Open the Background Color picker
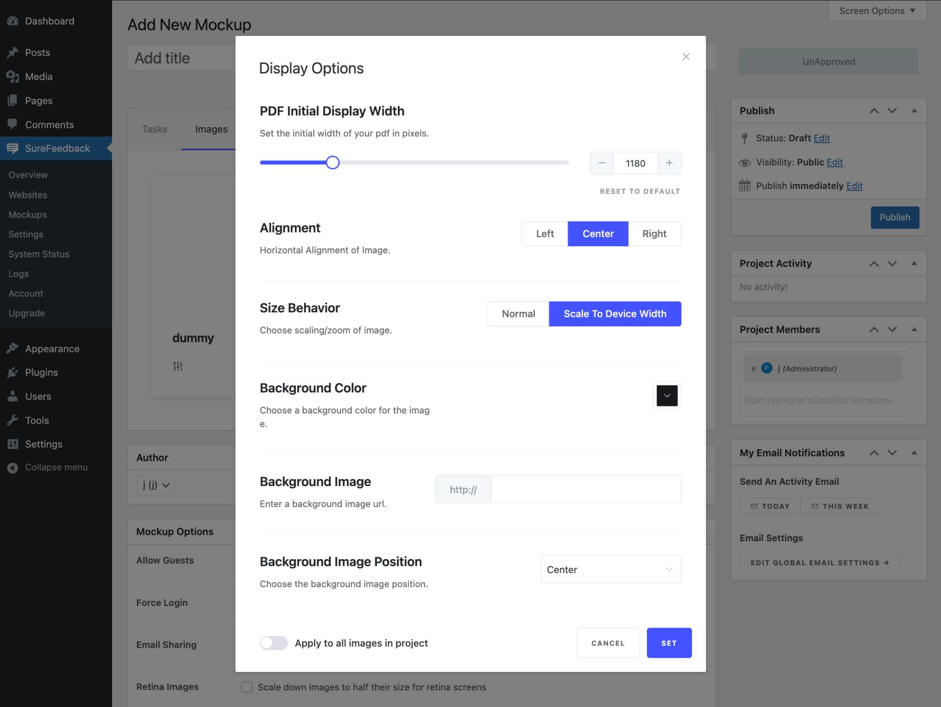The height and width of the screenshot is (707, 941). (x=667, y=396)
